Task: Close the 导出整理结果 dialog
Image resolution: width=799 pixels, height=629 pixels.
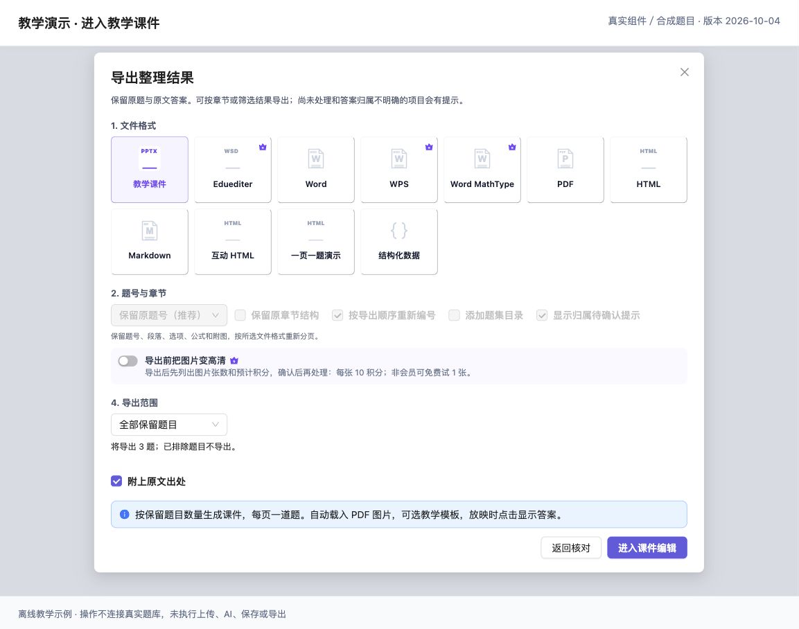Action: point(685,72)
